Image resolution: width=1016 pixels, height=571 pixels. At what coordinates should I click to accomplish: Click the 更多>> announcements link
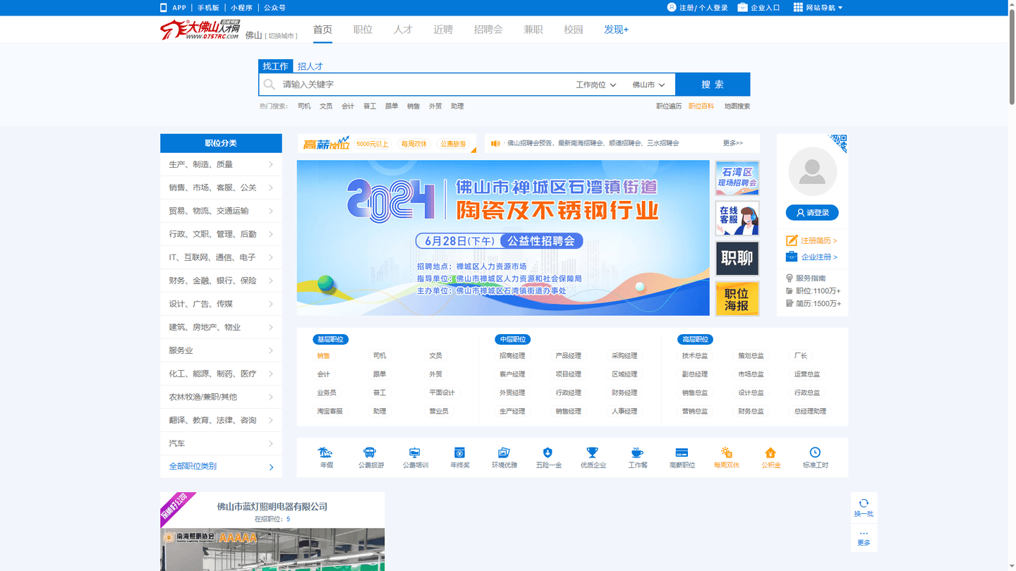point(732,143)
